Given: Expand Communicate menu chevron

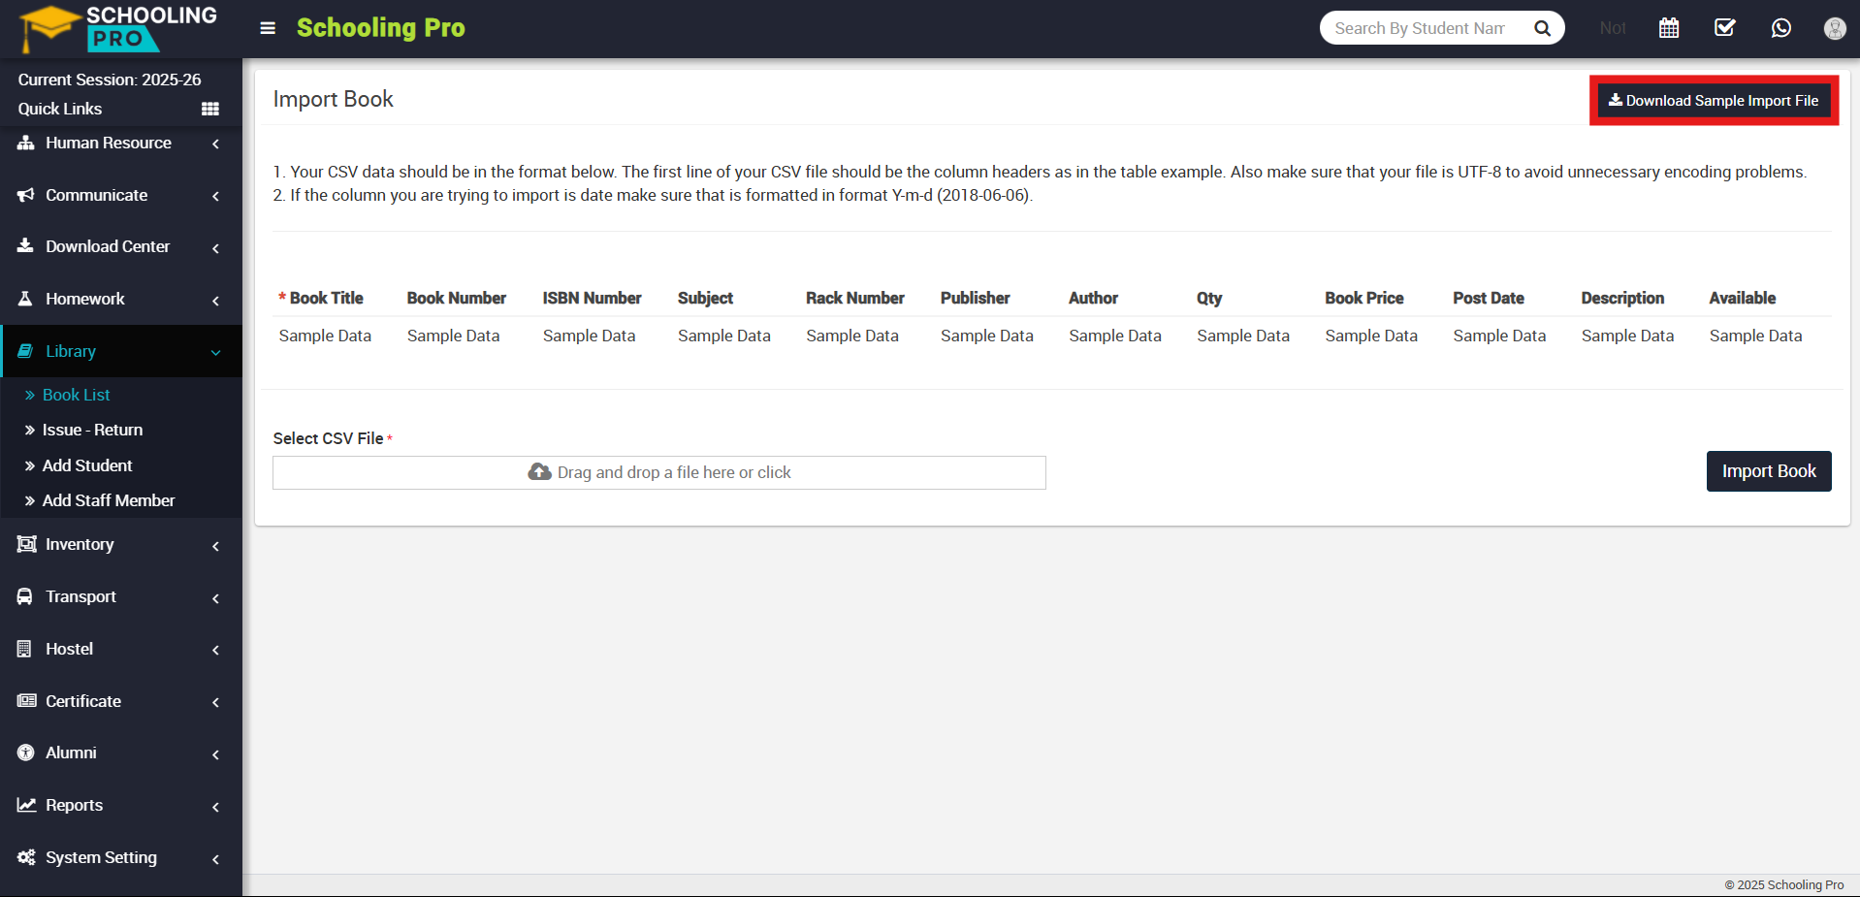Looking at the screenshot, I should pos(215,196).
